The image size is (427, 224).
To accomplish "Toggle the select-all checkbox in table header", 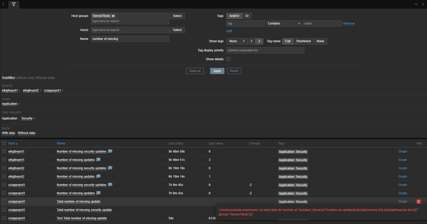I will click(x=4, y=143).
